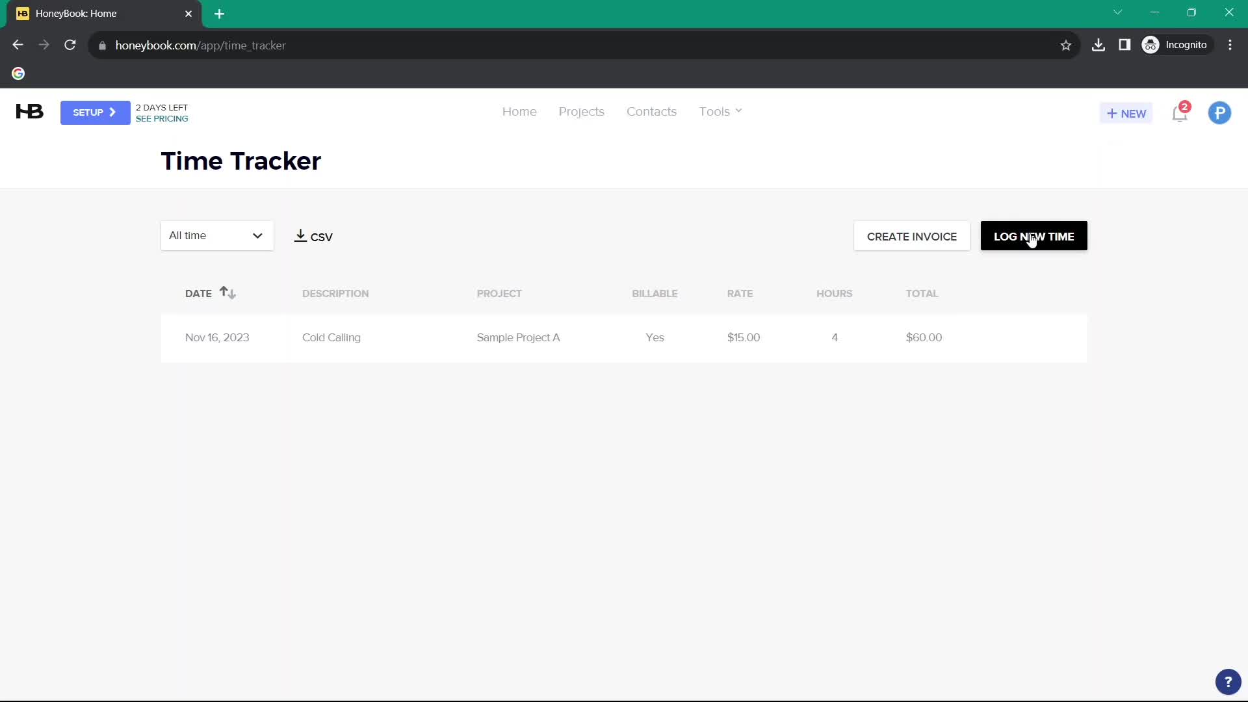Open the Projects menu item
The width and height of the screenshot is (1248, 702).
(x=581, y=111)
